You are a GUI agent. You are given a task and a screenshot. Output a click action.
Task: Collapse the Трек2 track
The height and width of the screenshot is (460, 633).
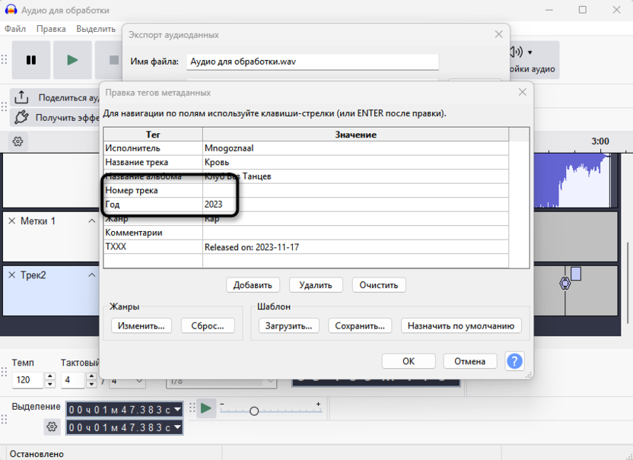(x=91, y=274)
